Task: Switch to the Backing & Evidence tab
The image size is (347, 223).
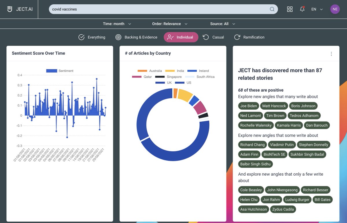Action: 136,37
